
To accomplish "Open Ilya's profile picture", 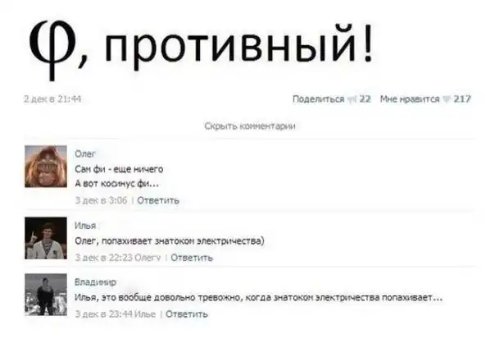I will 46,238.
